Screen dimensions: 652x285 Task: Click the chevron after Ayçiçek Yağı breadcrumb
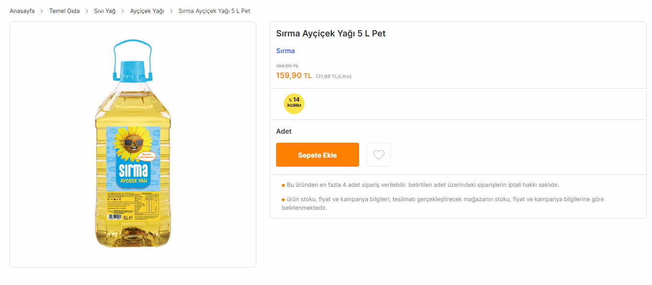coord(171,11)
